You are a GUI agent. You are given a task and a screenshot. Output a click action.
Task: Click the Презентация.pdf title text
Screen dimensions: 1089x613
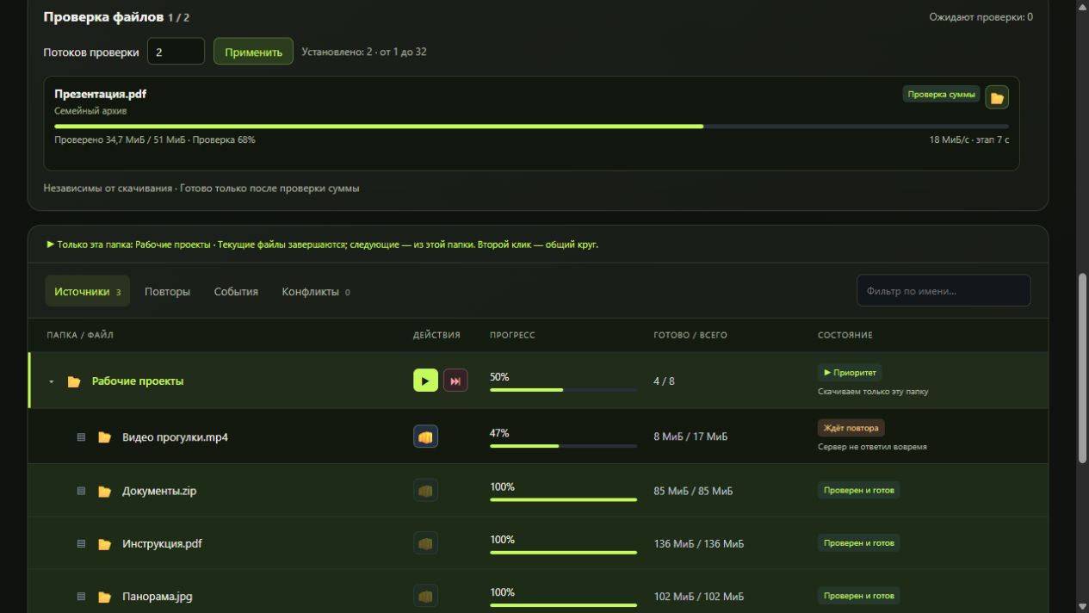tap(101, 94)
